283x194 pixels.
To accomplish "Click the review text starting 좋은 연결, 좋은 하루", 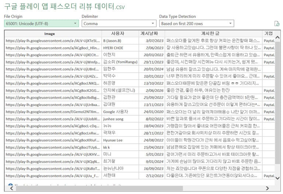I will [213, 91].
